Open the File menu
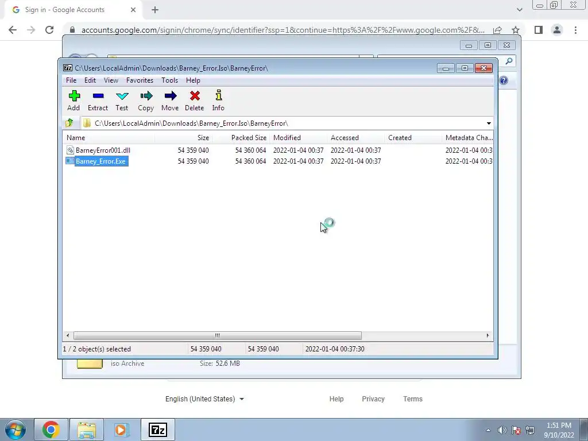Screen dimensions: 588x441 click(x=71, y=80)
